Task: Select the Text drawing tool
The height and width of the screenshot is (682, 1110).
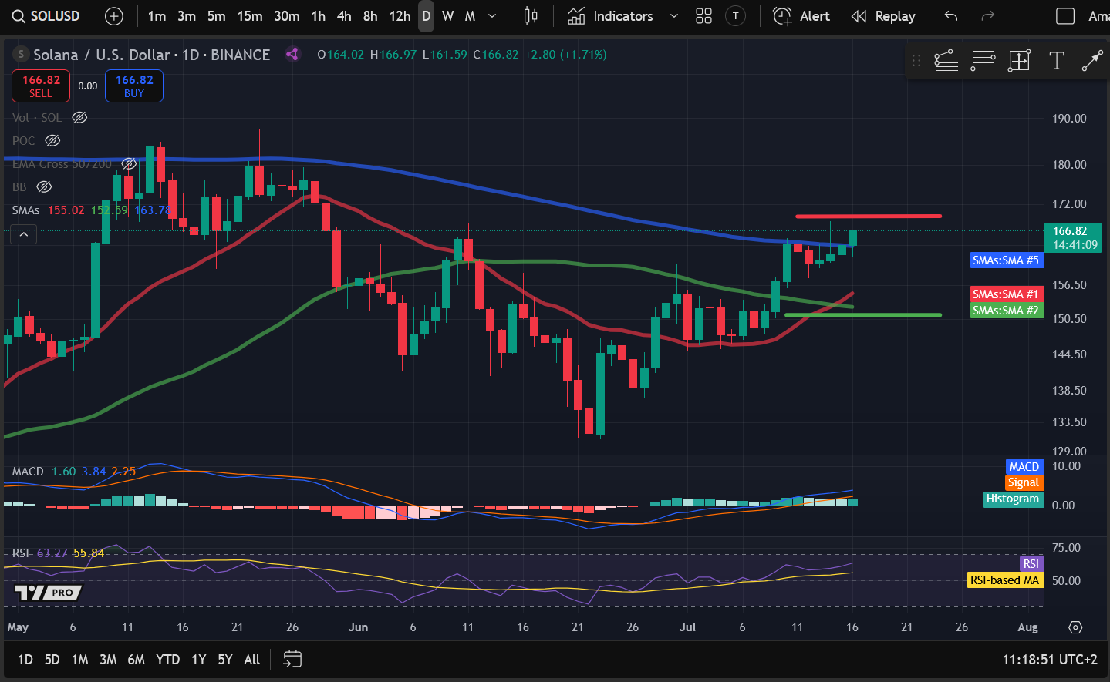Action: [1056, 61]
